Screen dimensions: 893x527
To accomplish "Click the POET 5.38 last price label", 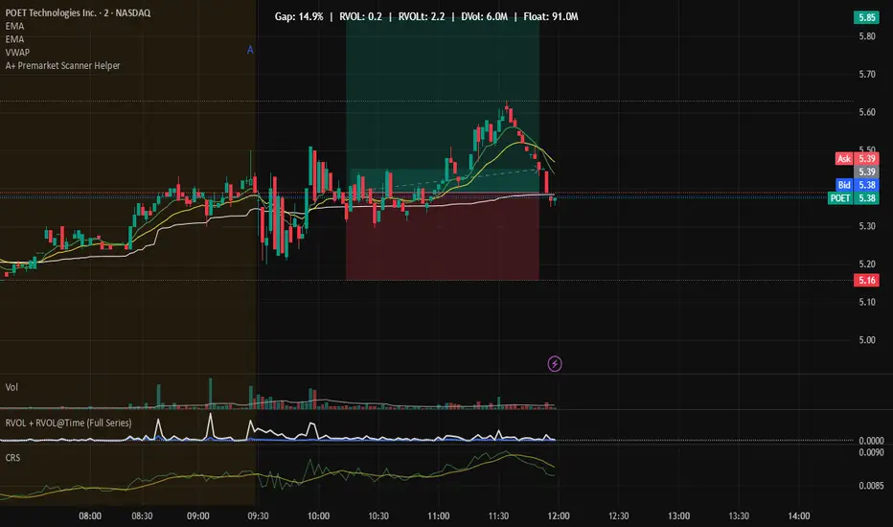I will [853, 198].
